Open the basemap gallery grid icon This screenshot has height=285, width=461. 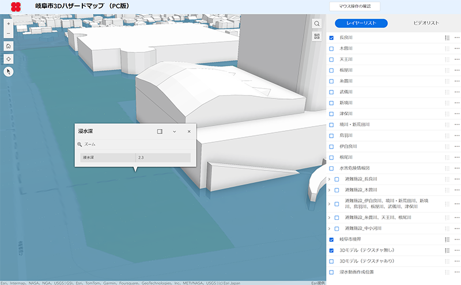coord(316,36)
